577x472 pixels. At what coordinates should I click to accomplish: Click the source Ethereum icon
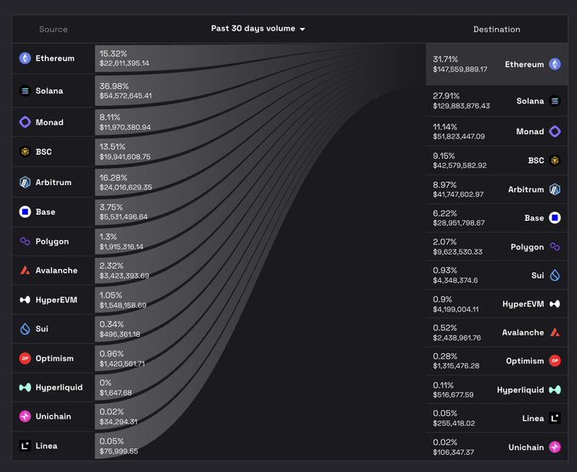coord(25,58)
